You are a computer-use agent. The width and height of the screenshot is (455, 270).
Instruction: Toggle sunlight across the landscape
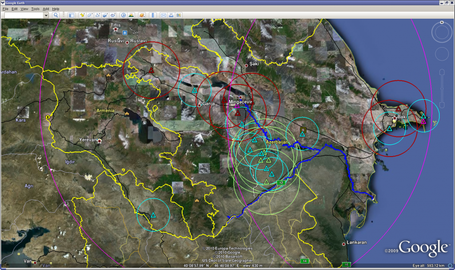(132, 15)
